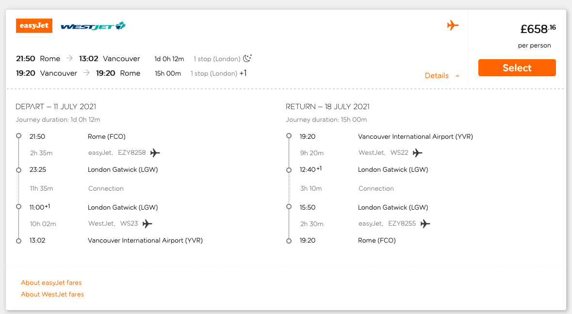Image resolution: width=572 pixels, height=314 pixels.
Task: Click the plane icon next to WS22
Action: click(x=417, y=152)
